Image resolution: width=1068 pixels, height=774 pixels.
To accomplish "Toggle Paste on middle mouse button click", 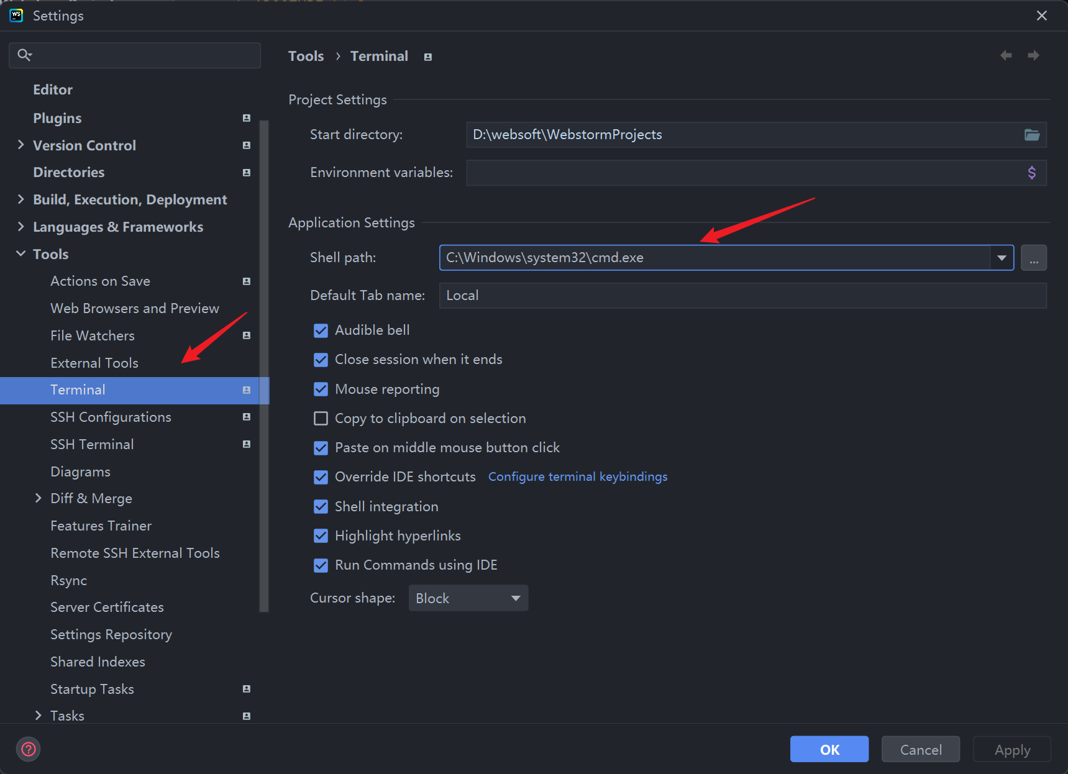I will 321,448.
